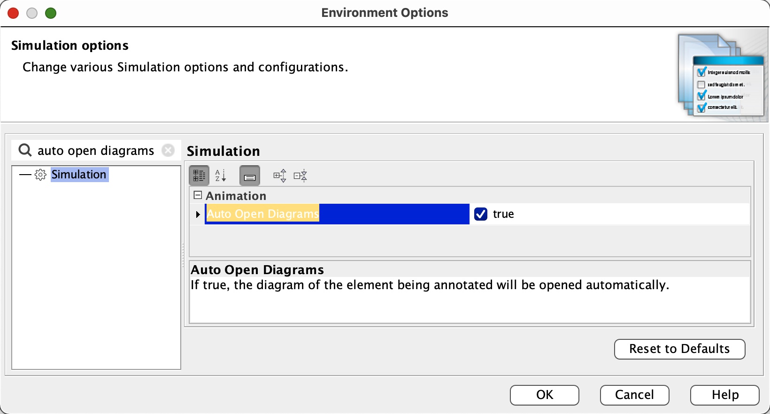Expand all property groups
The image size is (770, 414).
pyautogui.click(x=280, y=176)
